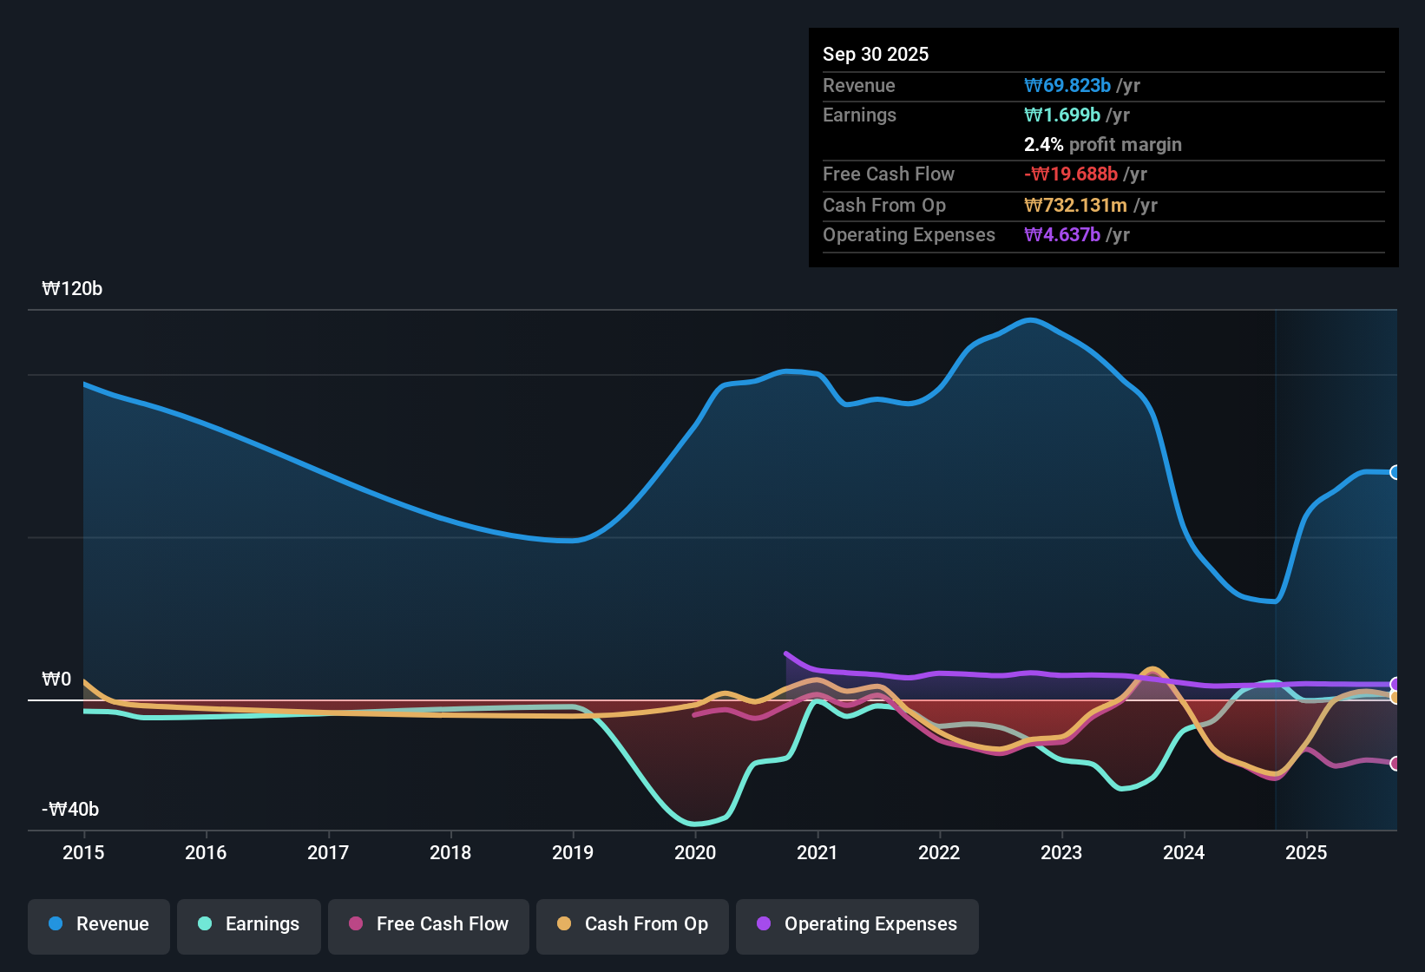Click the orange Cash From Op legend dot
The height and width of the screenshot is (972, 1425).
[565, 924]
